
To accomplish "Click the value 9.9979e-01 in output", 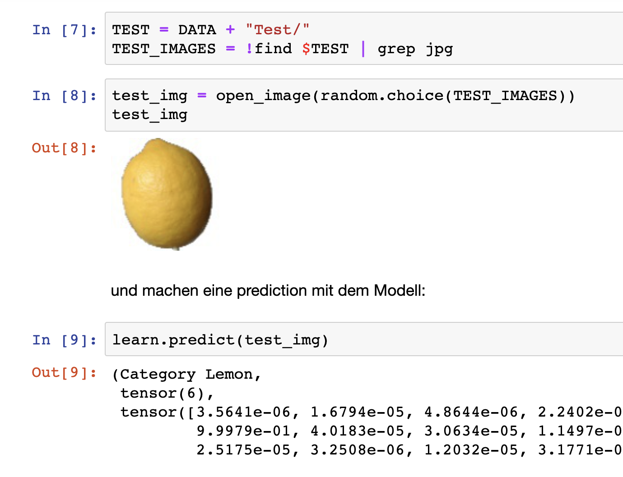I will pos(244,431).
